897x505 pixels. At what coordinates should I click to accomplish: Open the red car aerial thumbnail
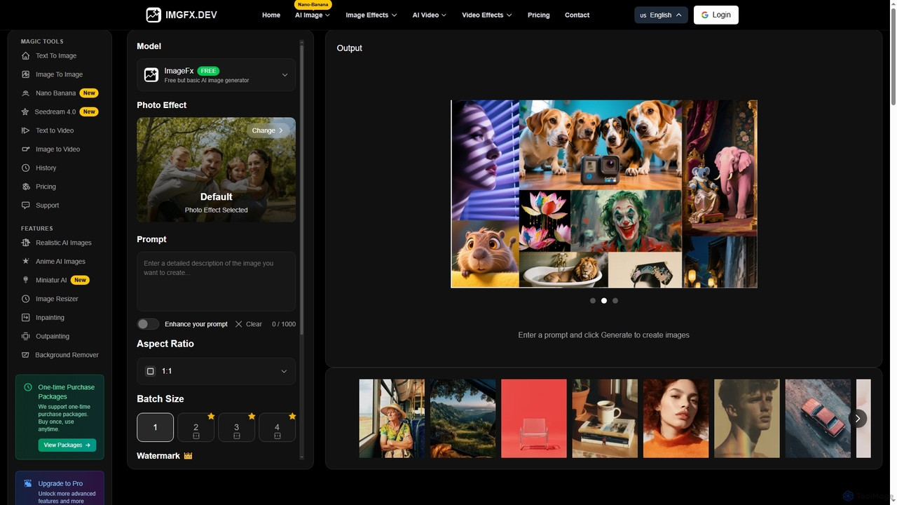(818, 419)
